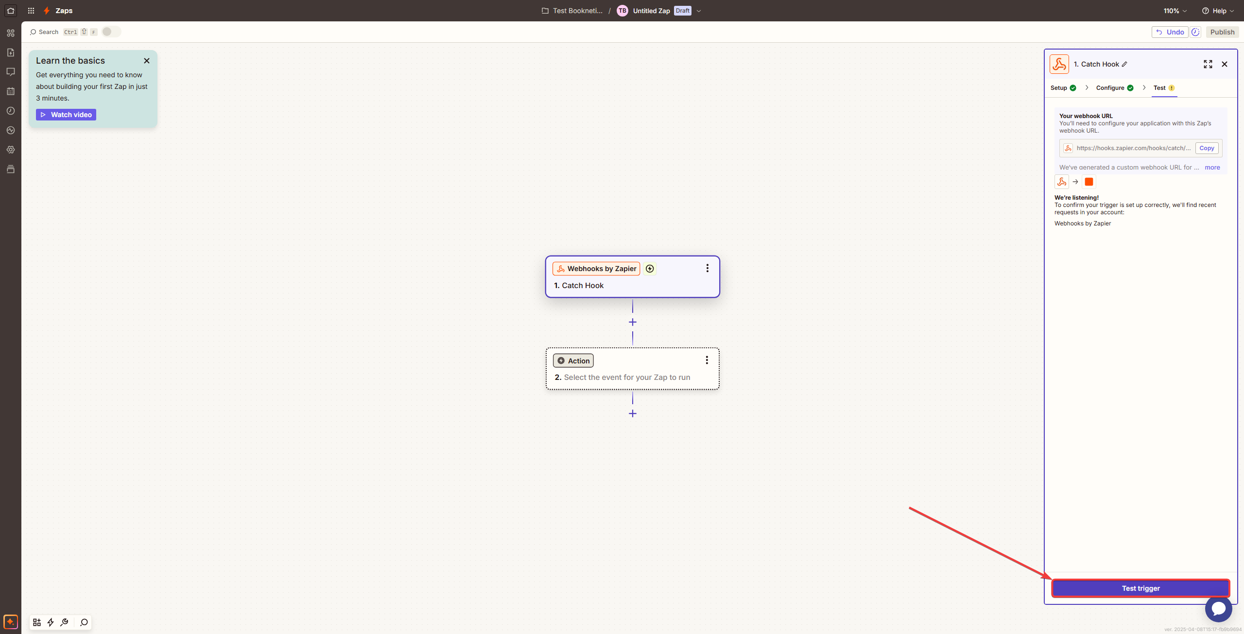The image size is (1244, 634).
Task: Open the history clock icon in sidebar
Action: pos(11,111)
